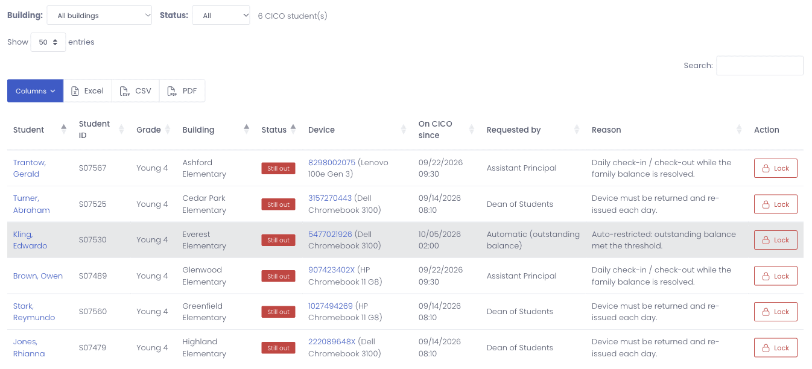Lock Reymundo Stark's device
The image size is (812, 369).
click(x=775, y=312)
